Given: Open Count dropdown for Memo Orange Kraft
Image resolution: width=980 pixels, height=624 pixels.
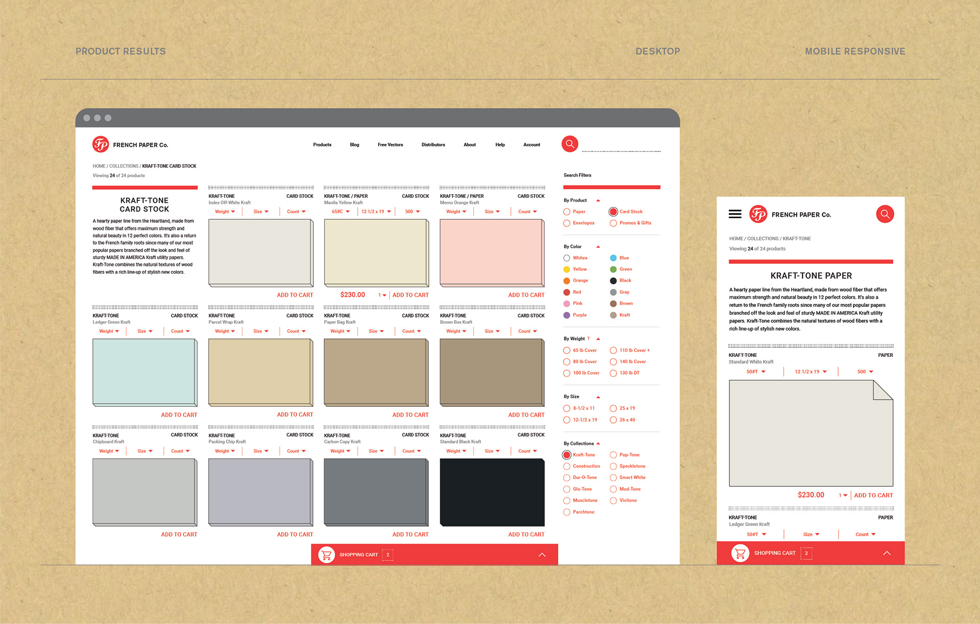Looking at the screenshot, I should click(527, 212).
